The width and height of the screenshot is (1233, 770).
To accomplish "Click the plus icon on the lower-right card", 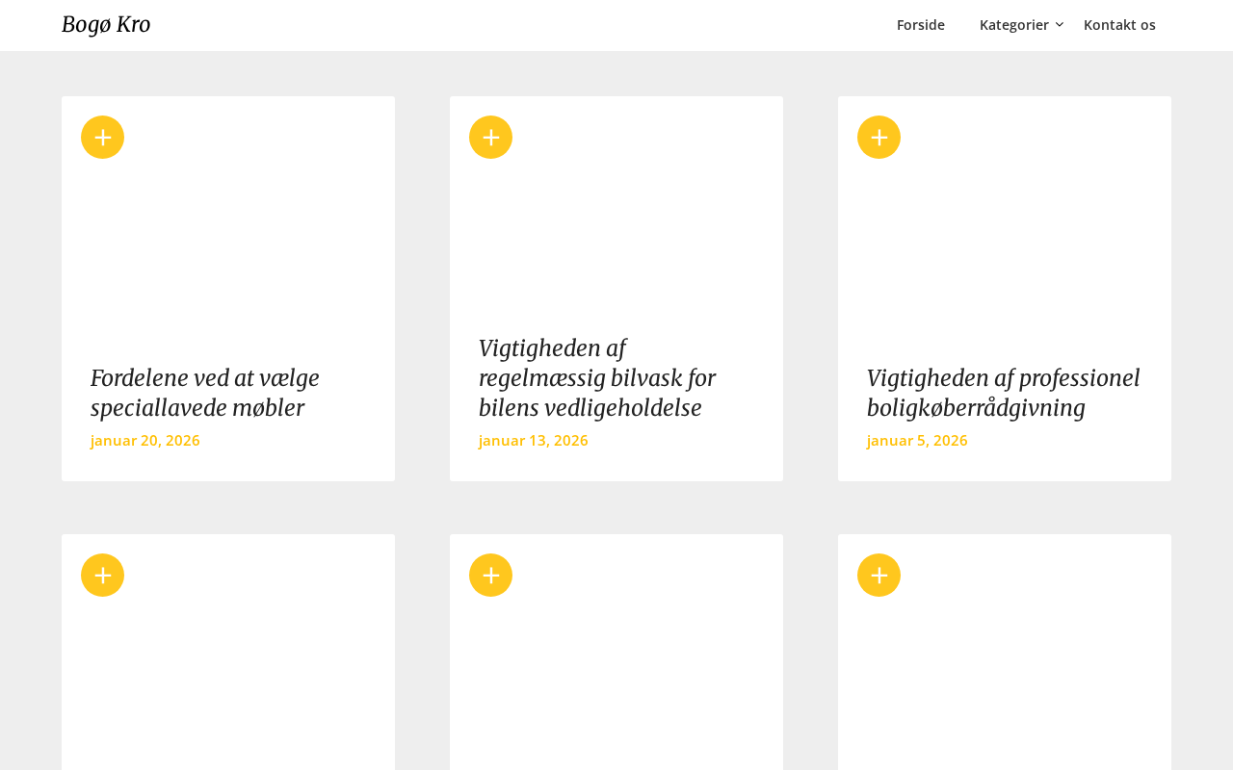I will pyautogui.click(x=879, y=575).
